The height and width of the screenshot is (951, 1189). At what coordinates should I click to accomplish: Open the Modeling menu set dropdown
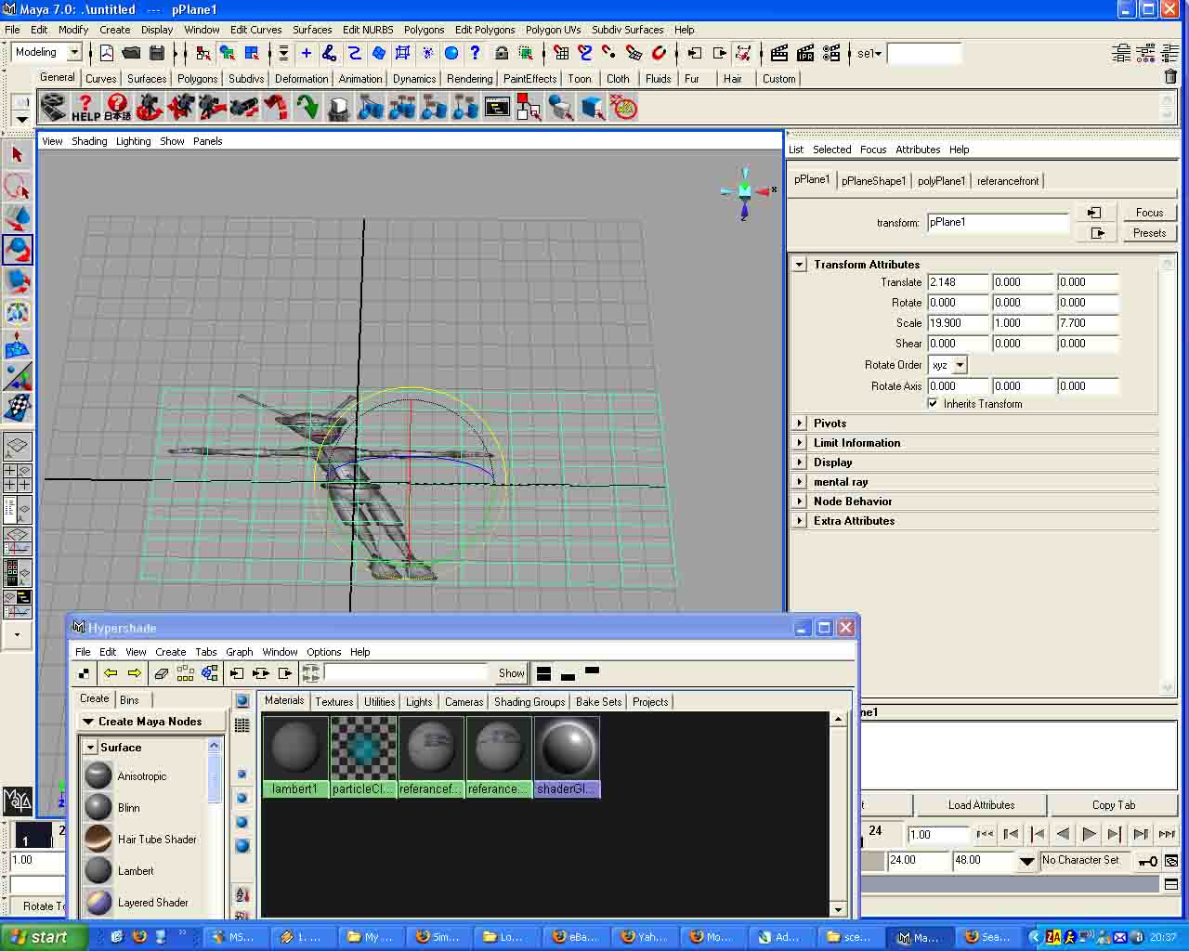click(x=74, y=53)
